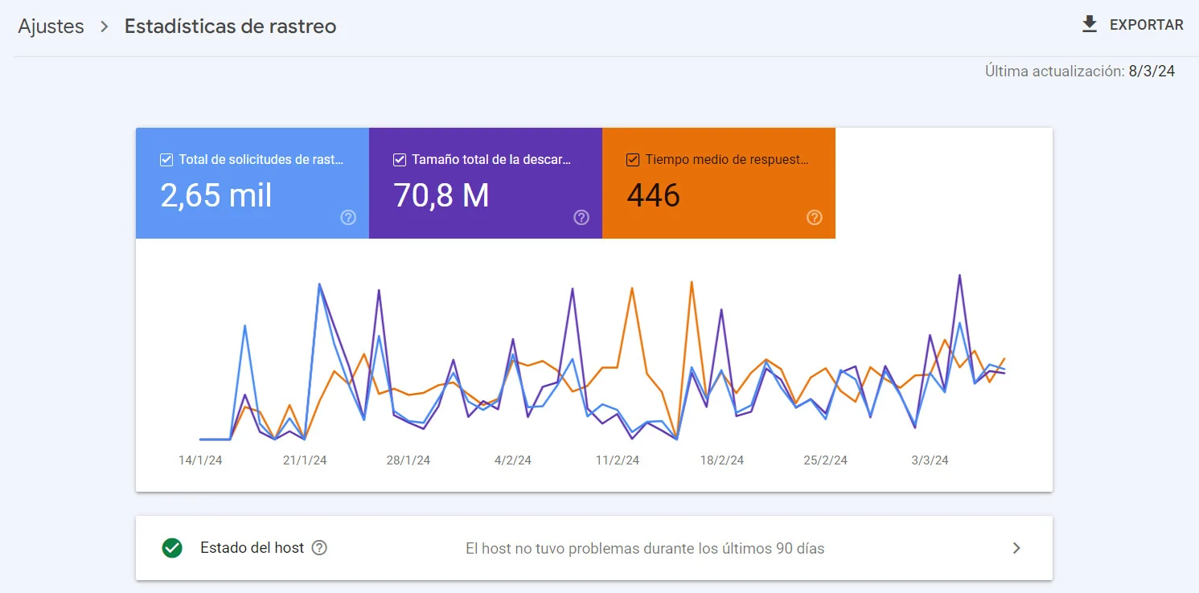Click the help icon beside Estado del host
Screen dimensions: 1199x593
pyautogui.click(x=319, y=548)
